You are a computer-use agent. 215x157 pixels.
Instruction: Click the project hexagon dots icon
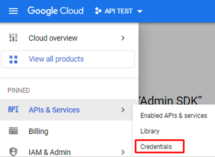pos(98,11)
